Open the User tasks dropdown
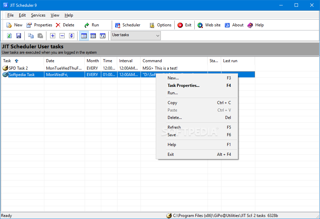 [136, 35]
